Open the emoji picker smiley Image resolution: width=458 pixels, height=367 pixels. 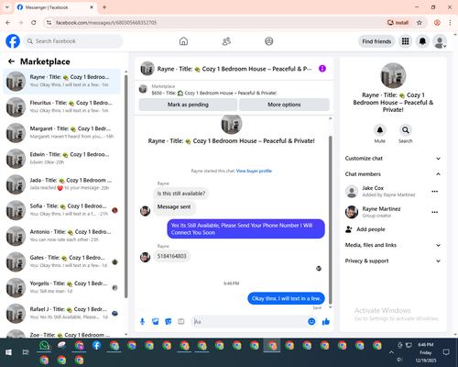(x=311, y=321)
